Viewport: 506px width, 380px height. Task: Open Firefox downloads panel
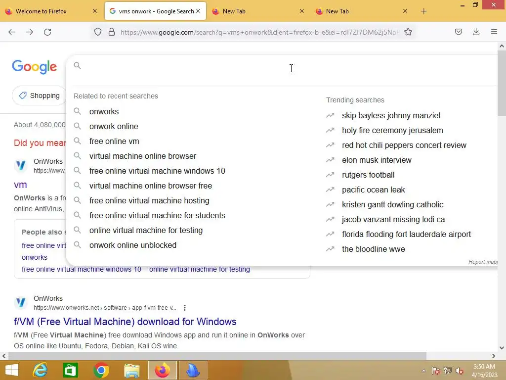click(476, 32)
